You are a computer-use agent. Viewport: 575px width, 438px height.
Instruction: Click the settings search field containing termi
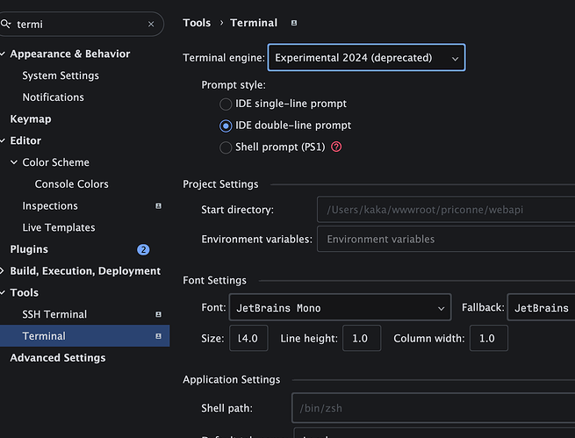81,25
